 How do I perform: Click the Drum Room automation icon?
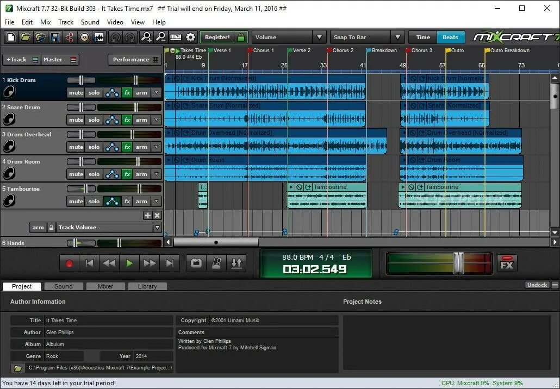pos(112,174)
